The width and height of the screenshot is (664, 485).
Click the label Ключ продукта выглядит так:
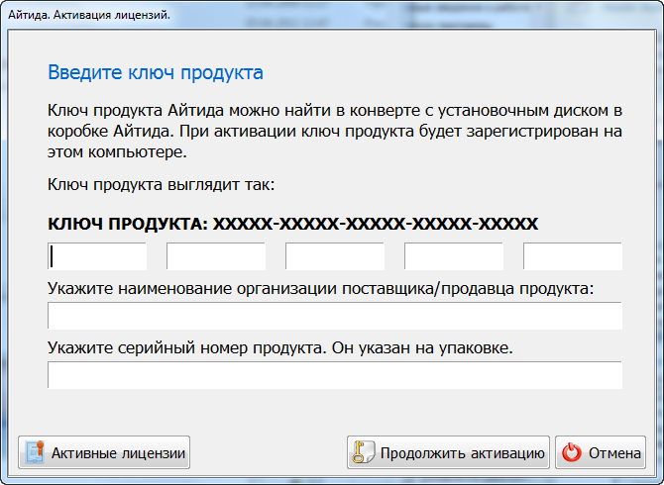161,185
